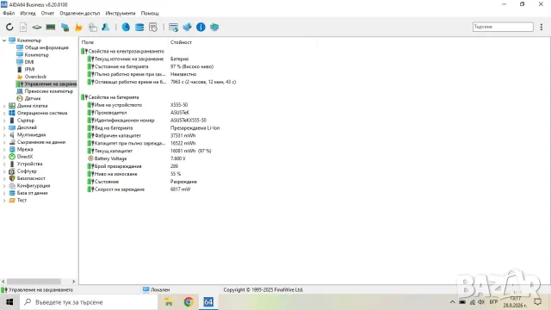Click the right arrow of tree scrollbar
The width and height of the screenshot is (551, 310).
[x=73, y=282]
